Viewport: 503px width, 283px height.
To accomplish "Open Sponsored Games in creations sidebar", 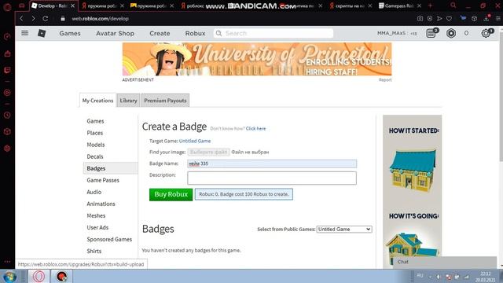I will pos(109,239).
